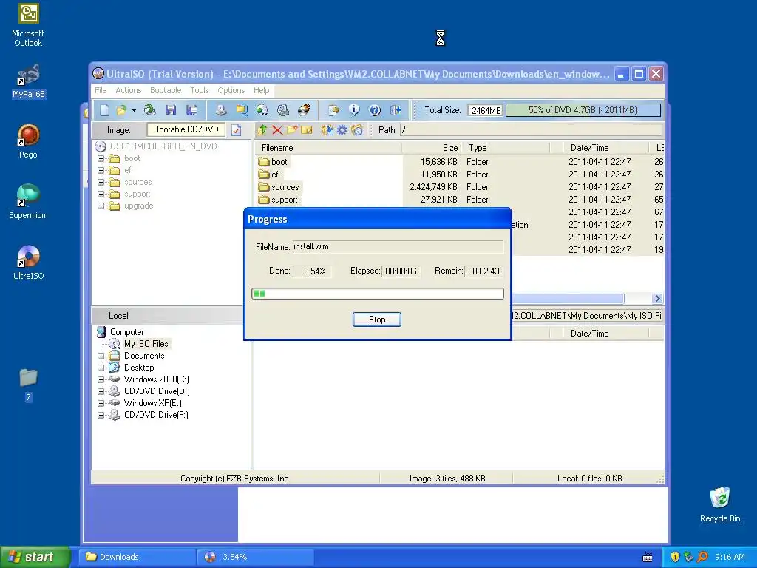Image resolution: width=757 pixels, height=568 pixels.
Task: Click the blue gear Properties icon
Action: click(342, 130)
